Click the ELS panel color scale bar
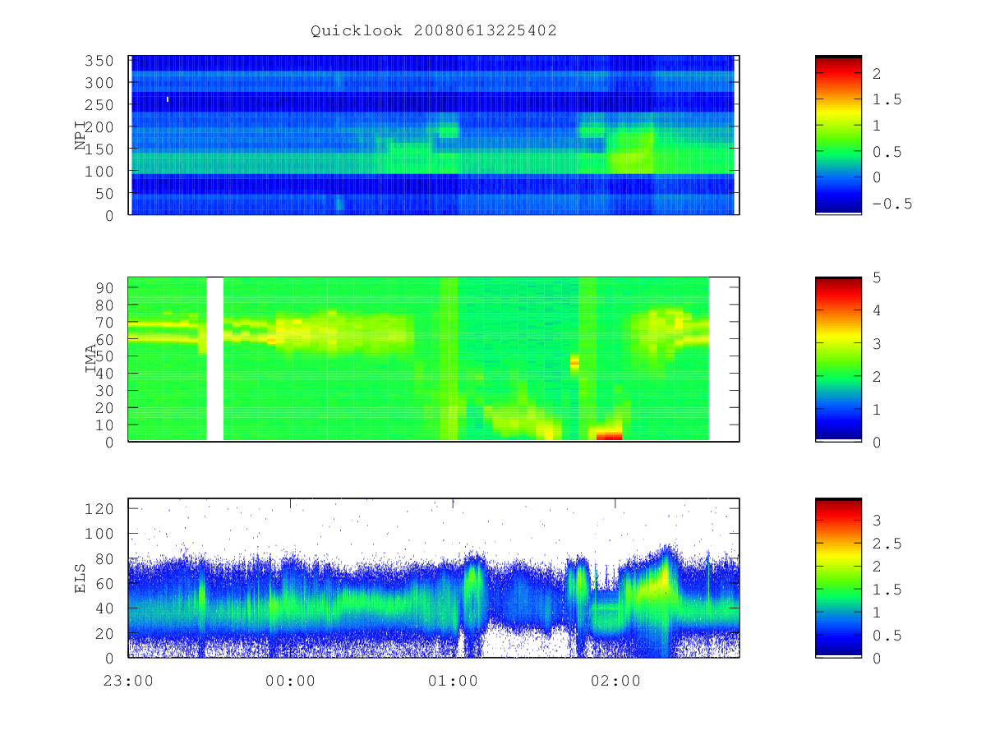 (838, 578)
